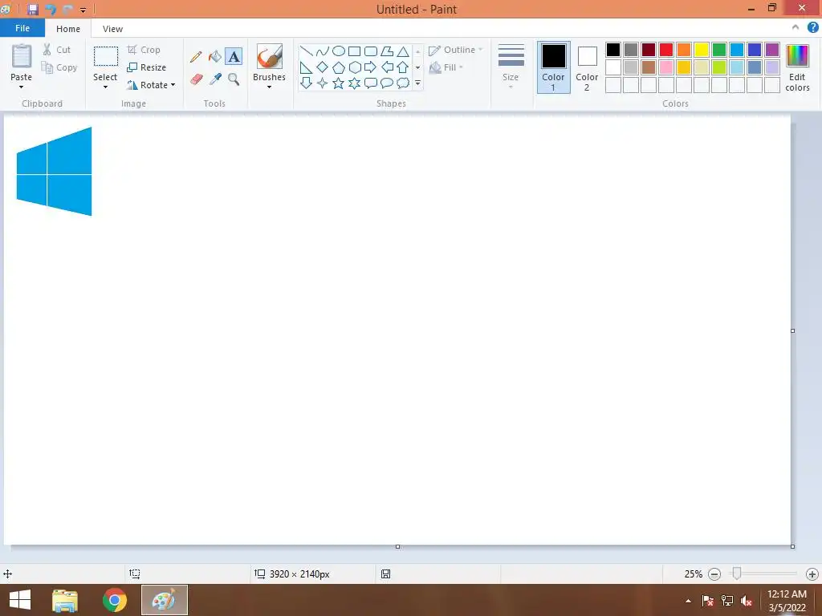Screen dimensions: 822x616
Task: Open File Explorer from taskbar
Action: [x=65, y=600]
